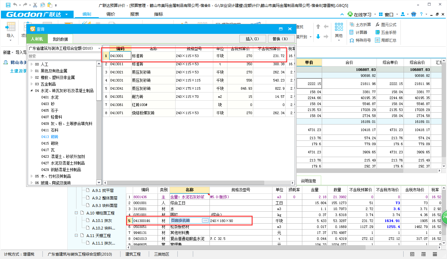Select the 我的数据 tab
Image resolution: width=447 pixels, height=259 pixels.
coord(60,39)
